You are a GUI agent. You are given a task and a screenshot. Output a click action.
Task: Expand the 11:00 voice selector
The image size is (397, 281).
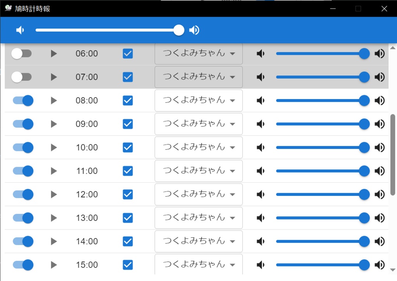click(x=198, y=171)
